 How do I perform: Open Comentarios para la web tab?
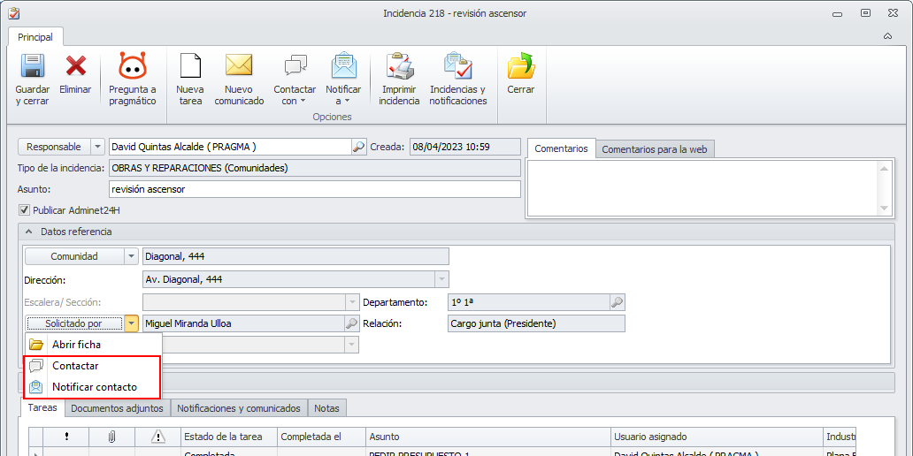coord(655,149)
